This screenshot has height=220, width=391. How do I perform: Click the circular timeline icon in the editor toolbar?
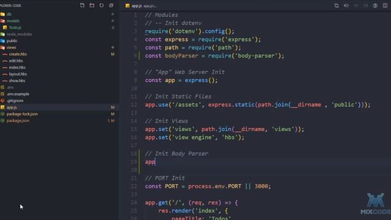375,5
